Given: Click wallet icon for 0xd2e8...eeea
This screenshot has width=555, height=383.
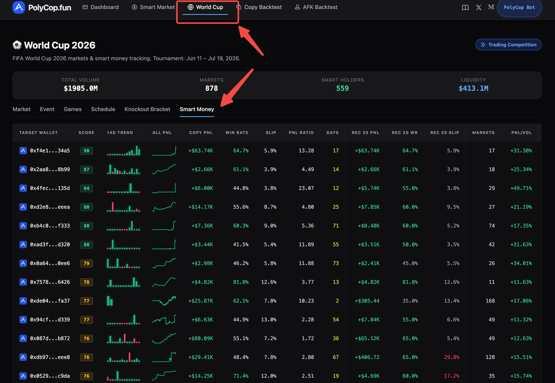Looking at the screenshot, I should click(x=23, y=207).
